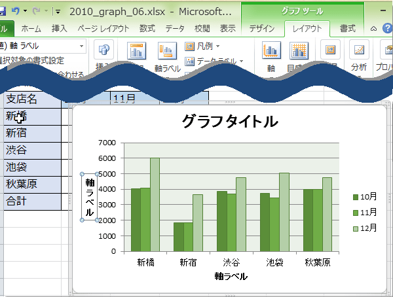Screen dimensions: 393x297
Task: Click the 10月 legend entry text
Action: point(368,197)
